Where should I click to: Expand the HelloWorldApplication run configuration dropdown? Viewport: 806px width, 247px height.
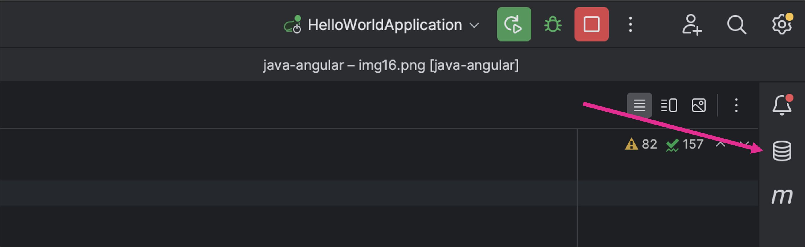474,25
